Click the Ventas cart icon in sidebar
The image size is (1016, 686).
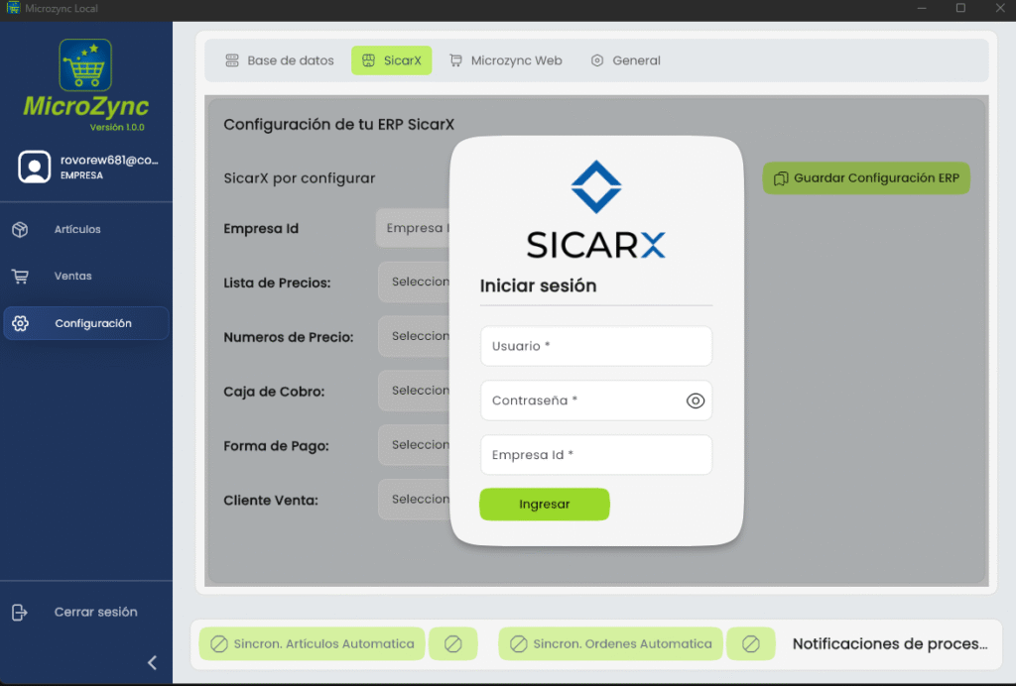click(x=20, y=276)
